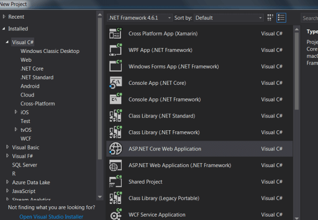Expand the iOS node arrow

(16, 112)
